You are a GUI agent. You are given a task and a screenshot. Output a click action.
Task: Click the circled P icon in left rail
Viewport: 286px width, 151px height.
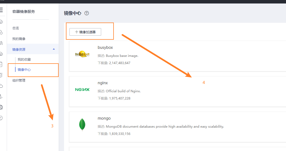(x=1, y=118)
